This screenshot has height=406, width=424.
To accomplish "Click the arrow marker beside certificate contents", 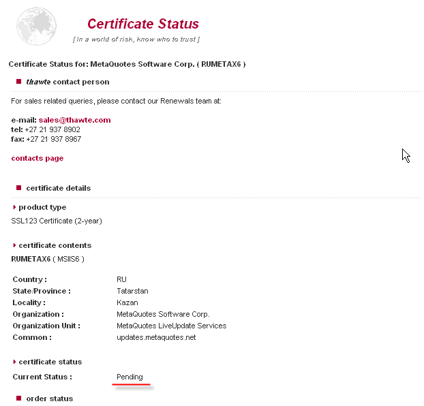I will [x=14, y=245].
